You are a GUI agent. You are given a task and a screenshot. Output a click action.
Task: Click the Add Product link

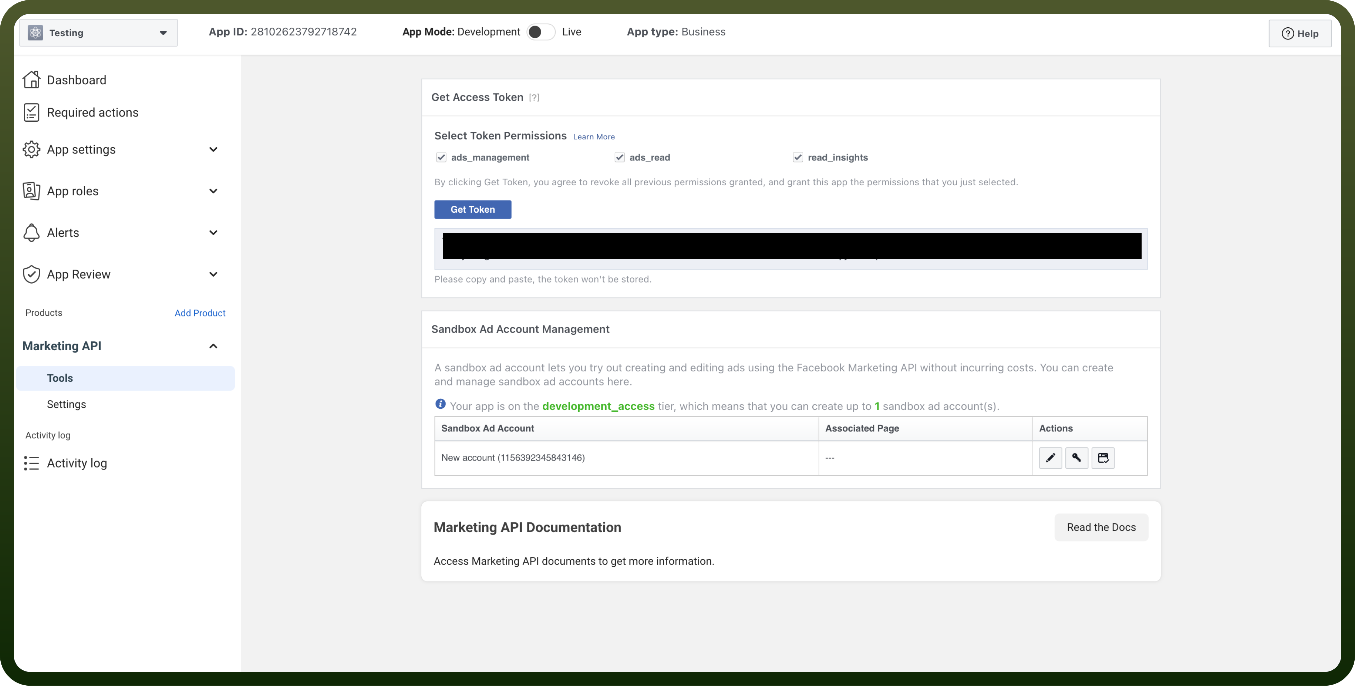pyautogui.click(x=200, y=313)
